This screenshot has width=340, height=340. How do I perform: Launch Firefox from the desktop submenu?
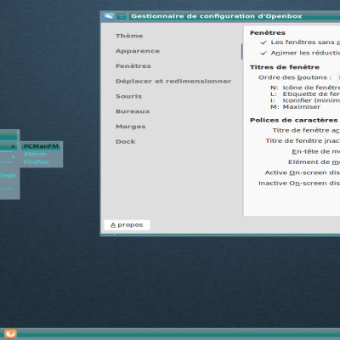click(36, 162)
